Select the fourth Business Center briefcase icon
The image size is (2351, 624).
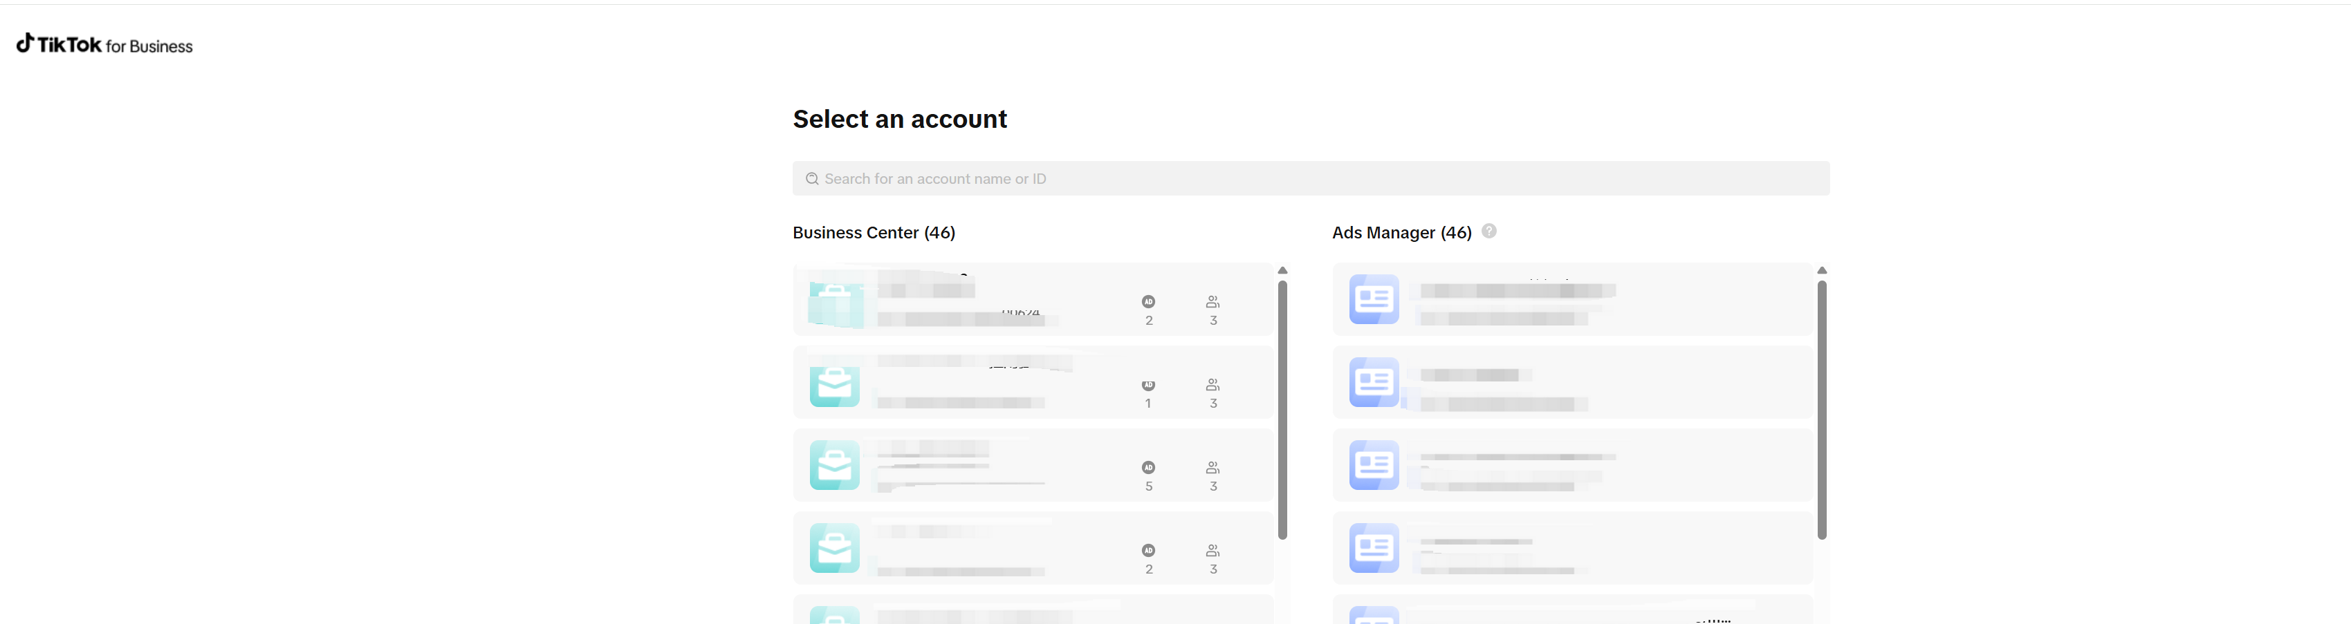834,548
